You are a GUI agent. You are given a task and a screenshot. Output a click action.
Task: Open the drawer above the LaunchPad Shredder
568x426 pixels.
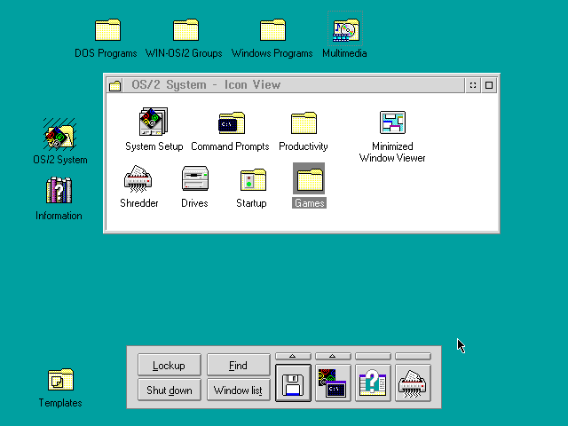[413, 356]
